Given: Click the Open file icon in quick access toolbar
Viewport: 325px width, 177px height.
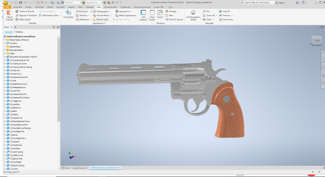Looking at the screenshot, I should [x=16, y=2].
